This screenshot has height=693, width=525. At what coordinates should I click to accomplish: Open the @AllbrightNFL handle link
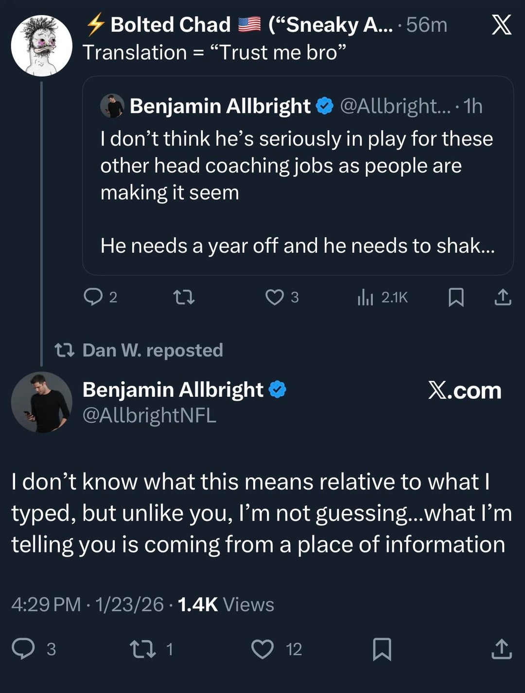pyautogui.click(x=149, y=415)
